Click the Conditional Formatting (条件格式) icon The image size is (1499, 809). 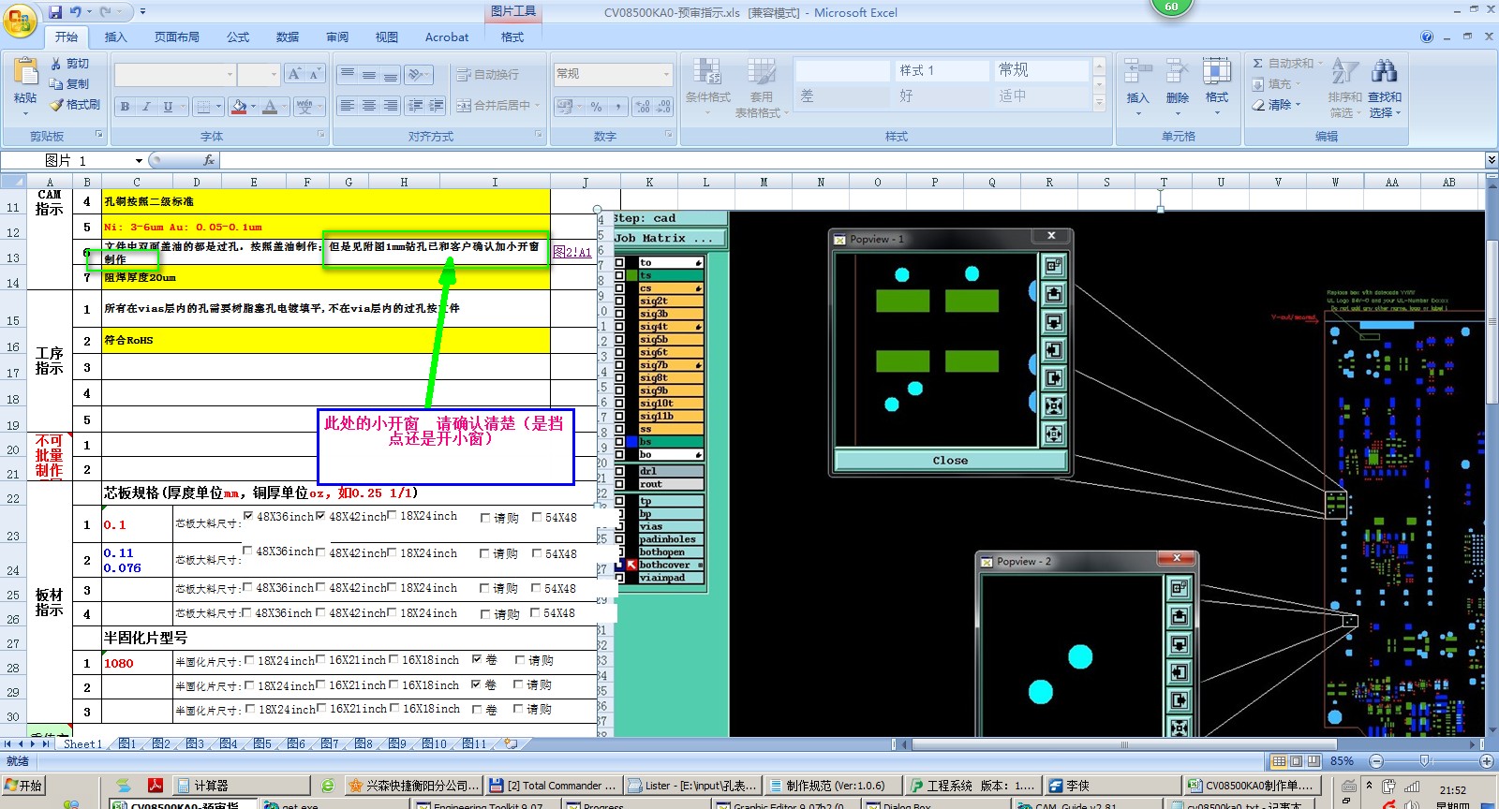coord(707,73)
